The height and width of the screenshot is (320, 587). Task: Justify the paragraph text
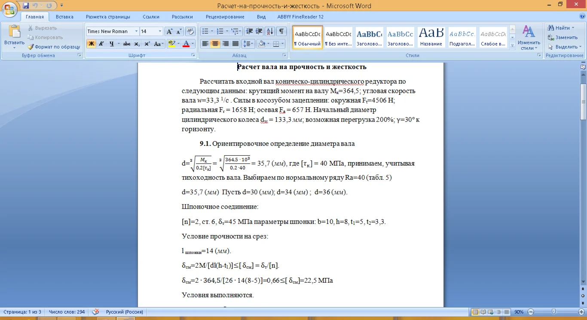pos(235,44)
